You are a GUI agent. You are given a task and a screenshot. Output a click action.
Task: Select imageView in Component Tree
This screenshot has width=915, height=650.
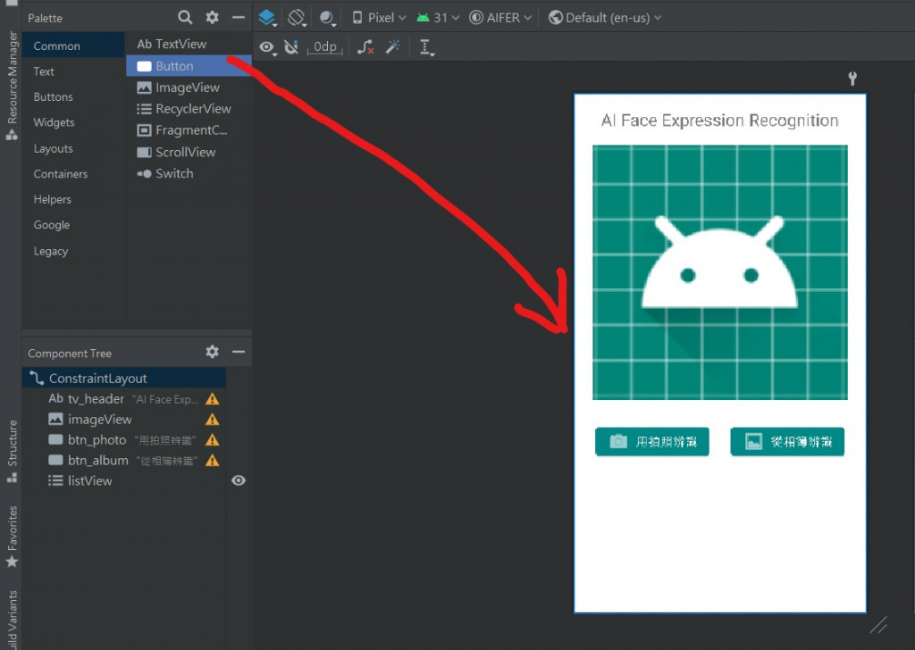(x=124, y=420)
